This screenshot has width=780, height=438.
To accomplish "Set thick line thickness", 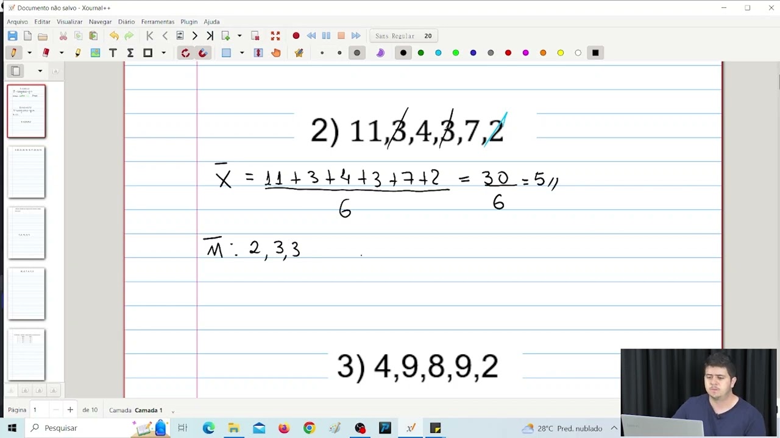I will point(357,53).
